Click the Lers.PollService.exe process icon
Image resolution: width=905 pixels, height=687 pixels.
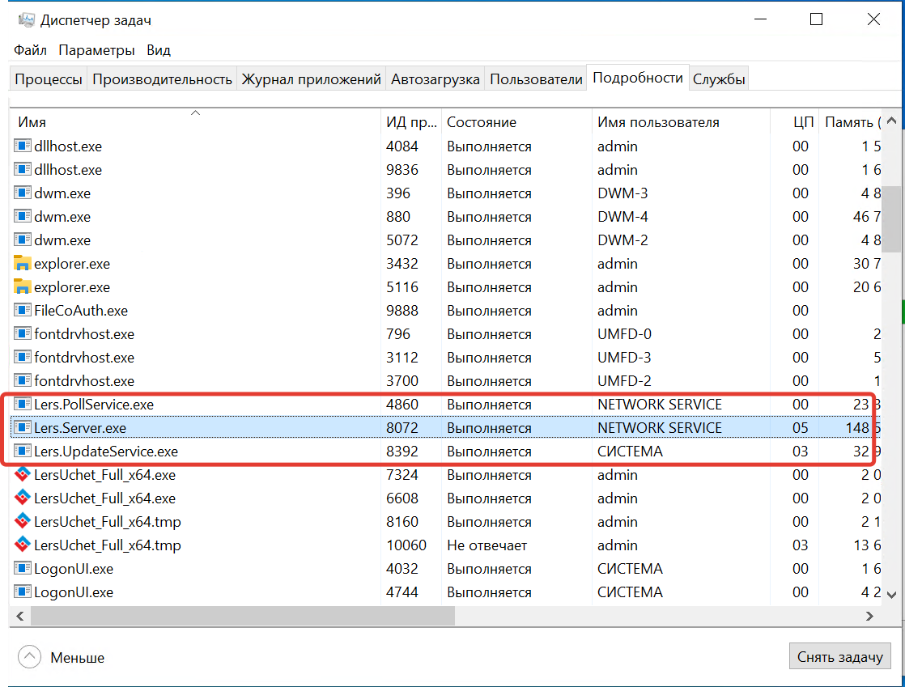pyautogui.click(x=22, y=404)
